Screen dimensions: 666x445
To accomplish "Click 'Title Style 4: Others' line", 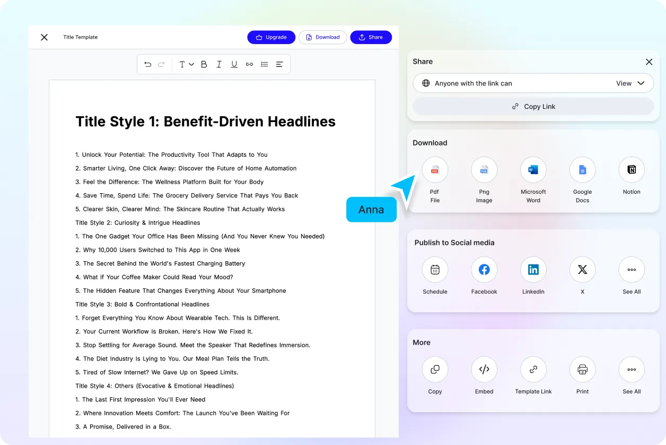I will tap(154, 386).
